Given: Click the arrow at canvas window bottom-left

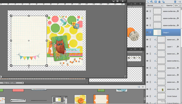Looking at the screenshot, I should [x=1, y=77].
